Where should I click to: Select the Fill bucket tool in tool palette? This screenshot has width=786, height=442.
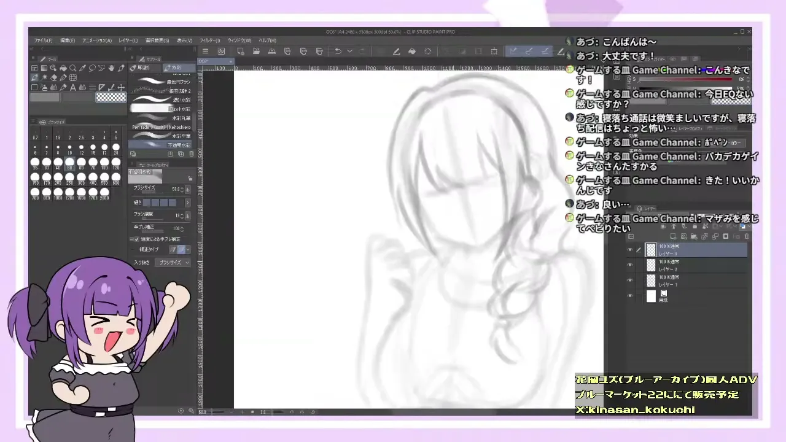click(63, 68)
